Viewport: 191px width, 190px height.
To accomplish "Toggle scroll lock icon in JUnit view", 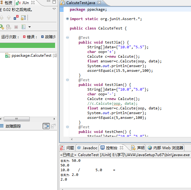I will click(23, 18).
